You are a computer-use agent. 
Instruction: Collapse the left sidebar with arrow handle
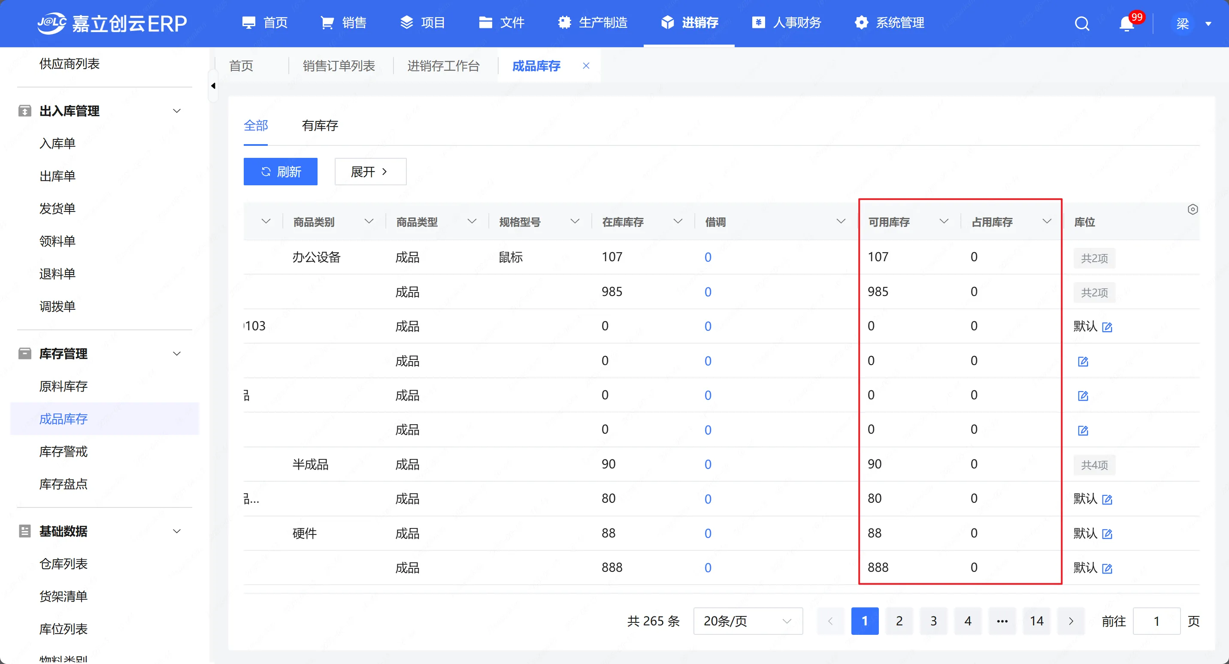[213, 86]
